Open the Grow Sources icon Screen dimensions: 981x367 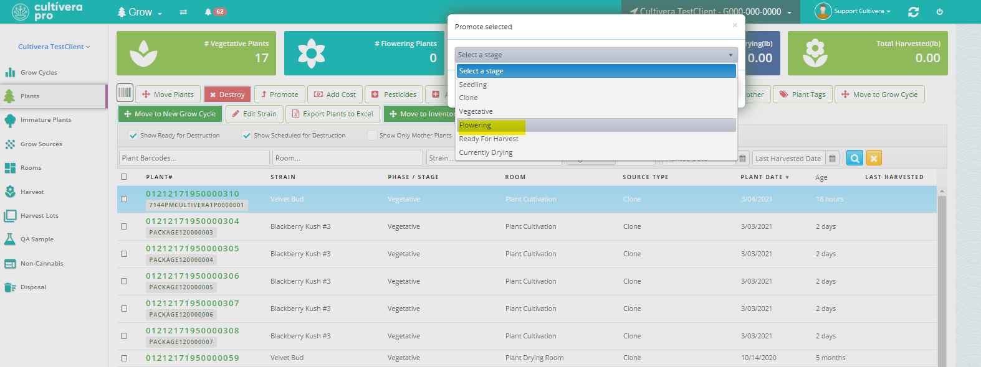click(x=10, y=144)
